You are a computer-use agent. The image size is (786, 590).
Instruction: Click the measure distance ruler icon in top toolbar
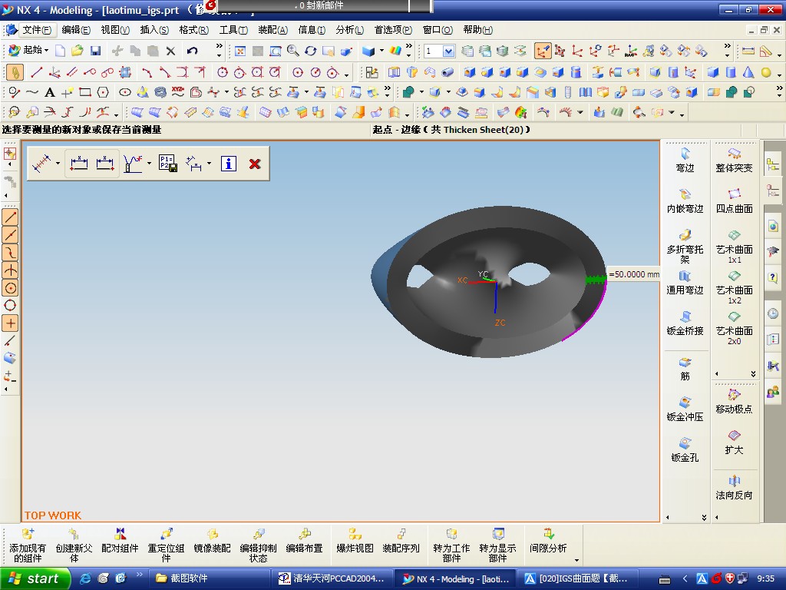pos(748,51)
